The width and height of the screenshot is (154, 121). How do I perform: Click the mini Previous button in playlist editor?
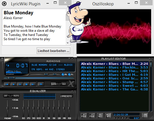pos(114,118)
